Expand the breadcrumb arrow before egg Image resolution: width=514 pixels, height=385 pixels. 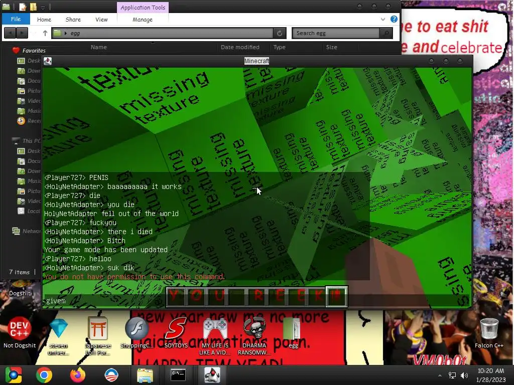point(66,33)
